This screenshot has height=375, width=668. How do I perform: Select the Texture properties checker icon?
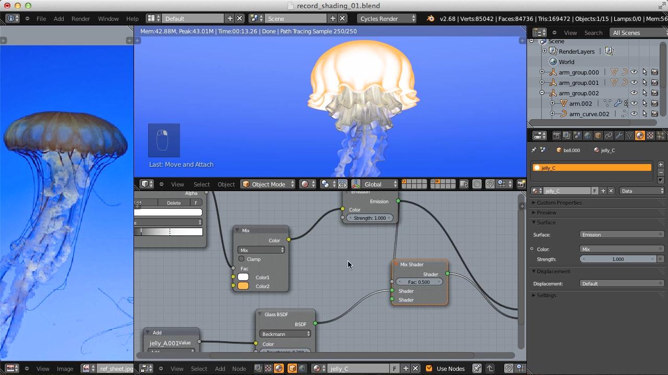(x=650, y=135)
